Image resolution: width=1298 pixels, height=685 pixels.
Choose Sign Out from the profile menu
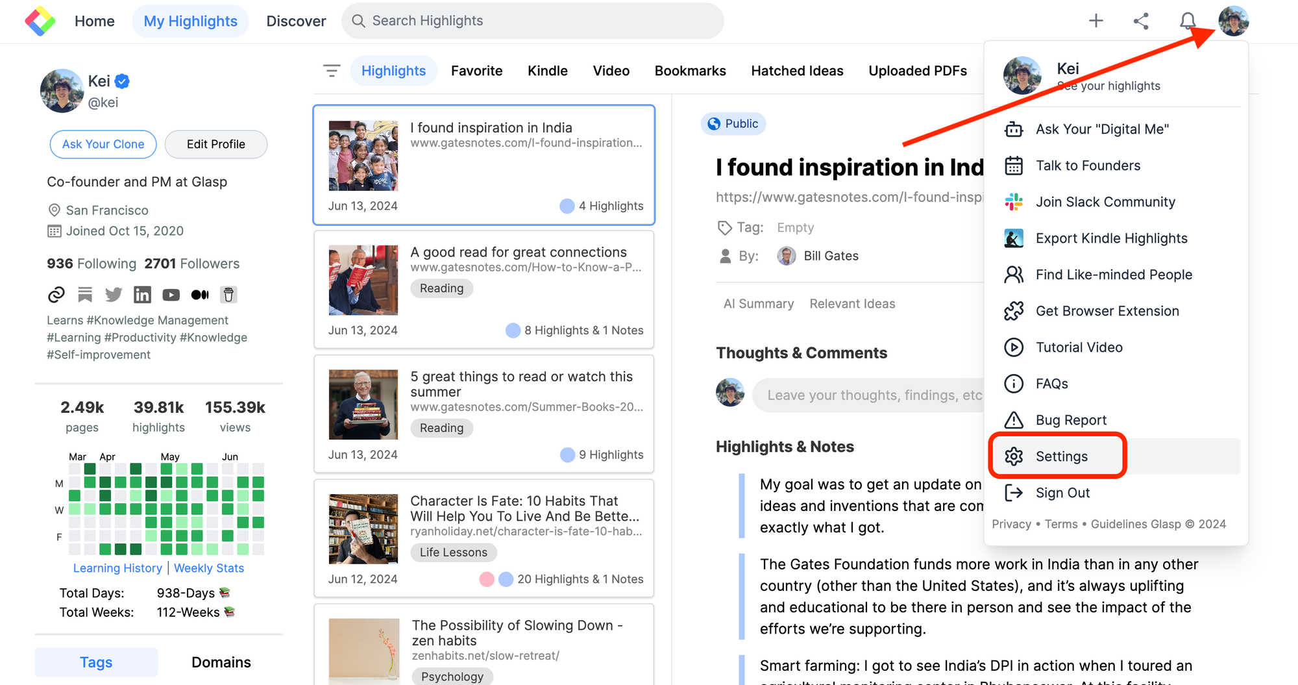[1115, 493]
